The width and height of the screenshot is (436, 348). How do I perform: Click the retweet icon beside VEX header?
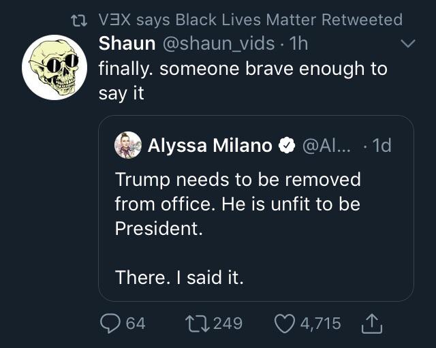tap(79, 20)
